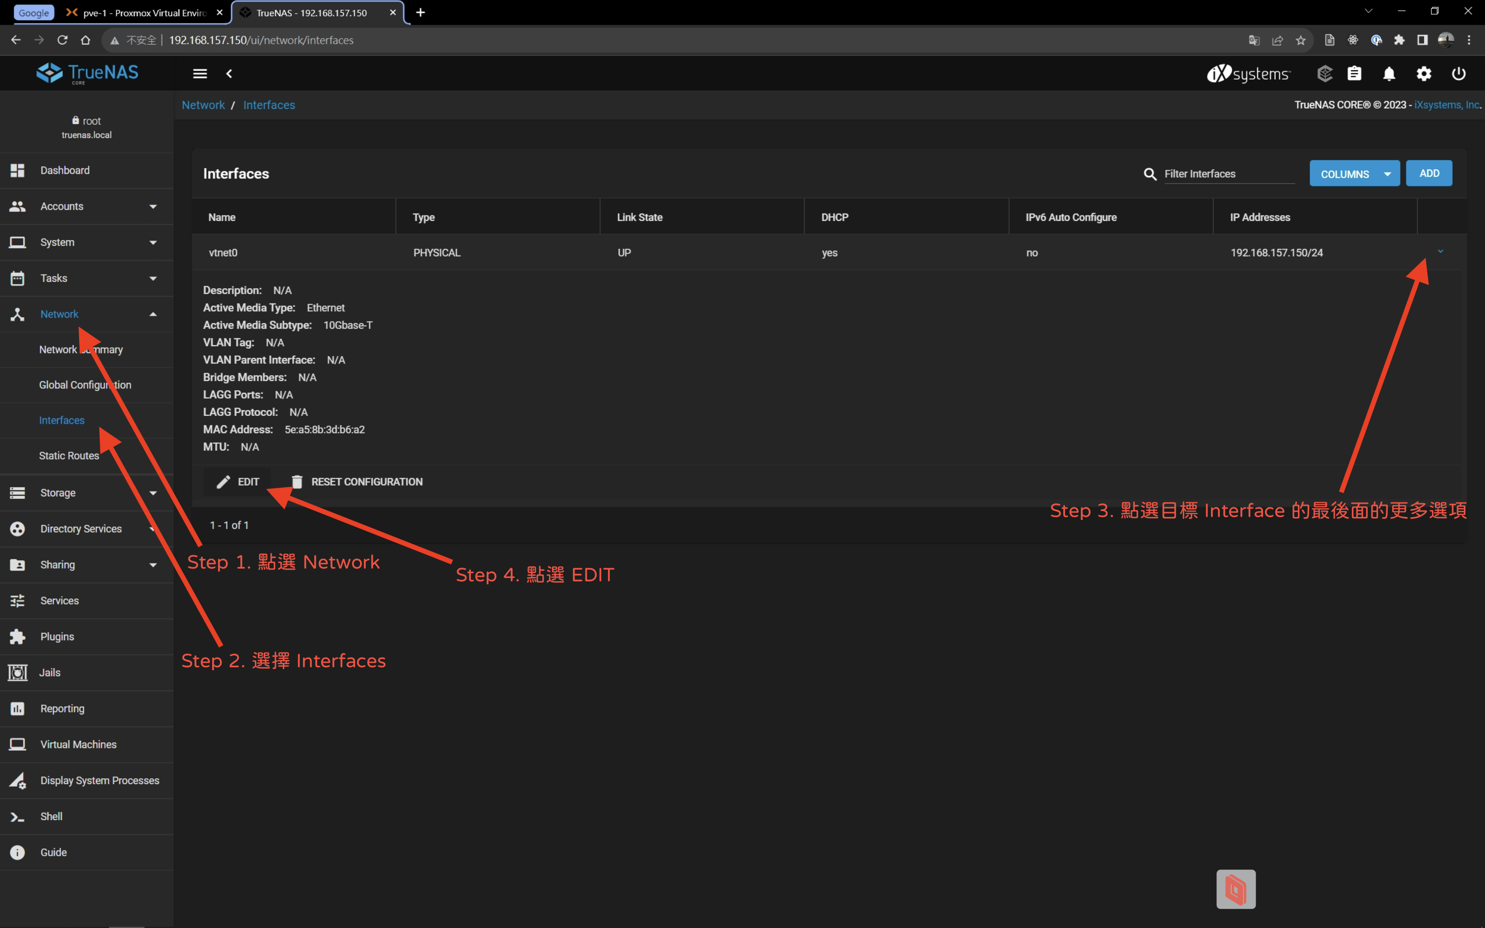Click the alerts bell icon
Viewport: 1485px width, 928px height.
[1389, 74]
